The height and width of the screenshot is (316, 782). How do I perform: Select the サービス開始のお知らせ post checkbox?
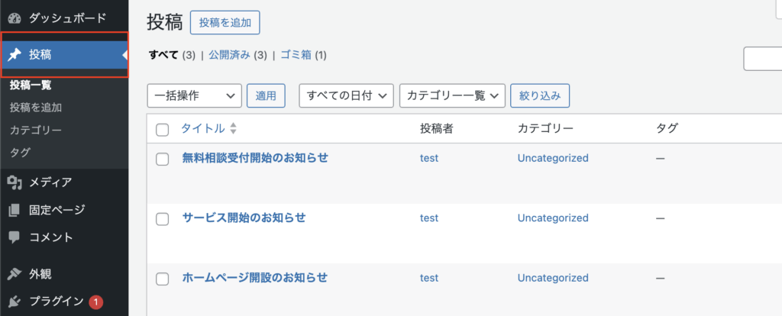coord(162,218)
